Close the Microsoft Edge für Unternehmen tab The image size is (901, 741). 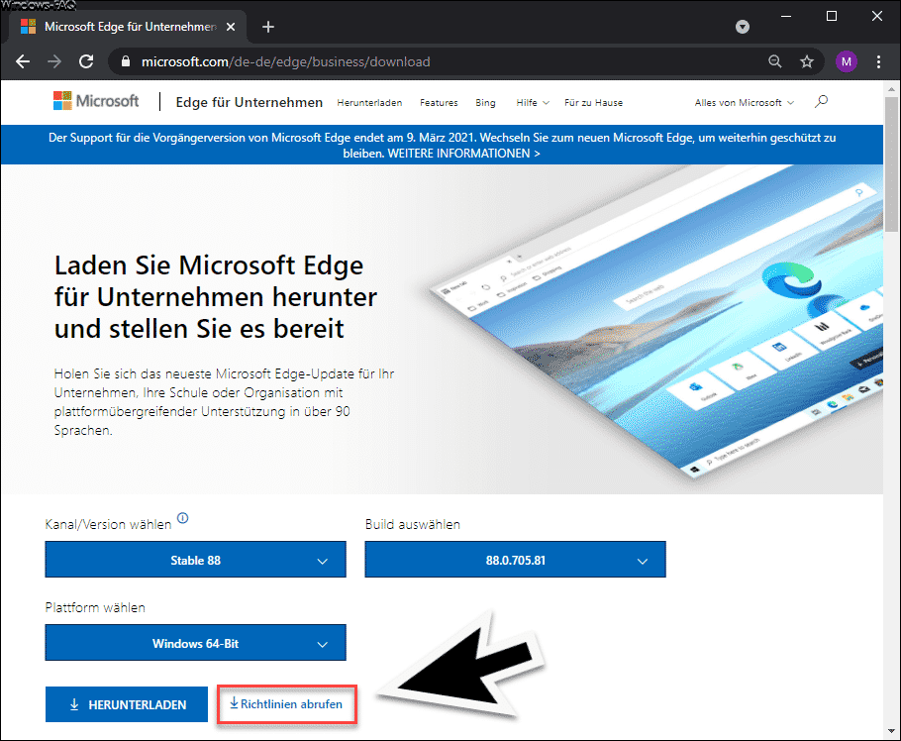click(231, 27)
